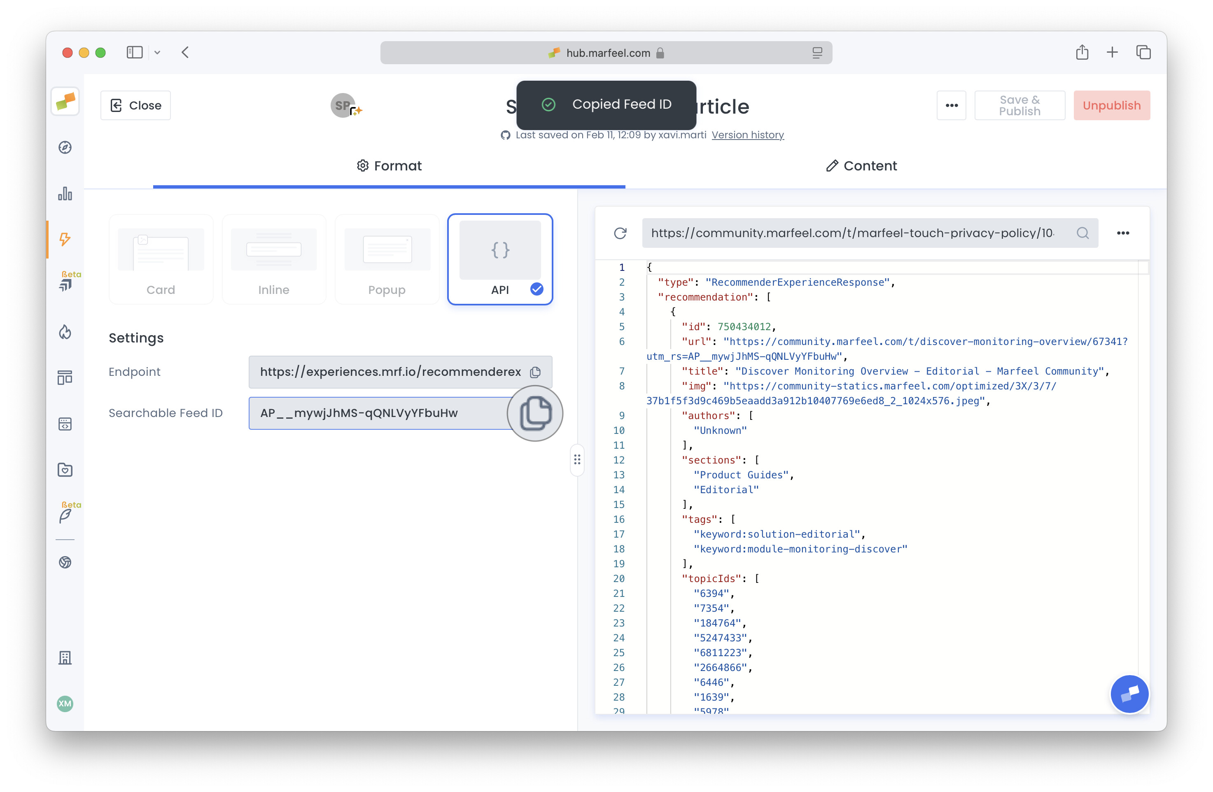
Task: Open the Format tab
Action: pos(389,165)
